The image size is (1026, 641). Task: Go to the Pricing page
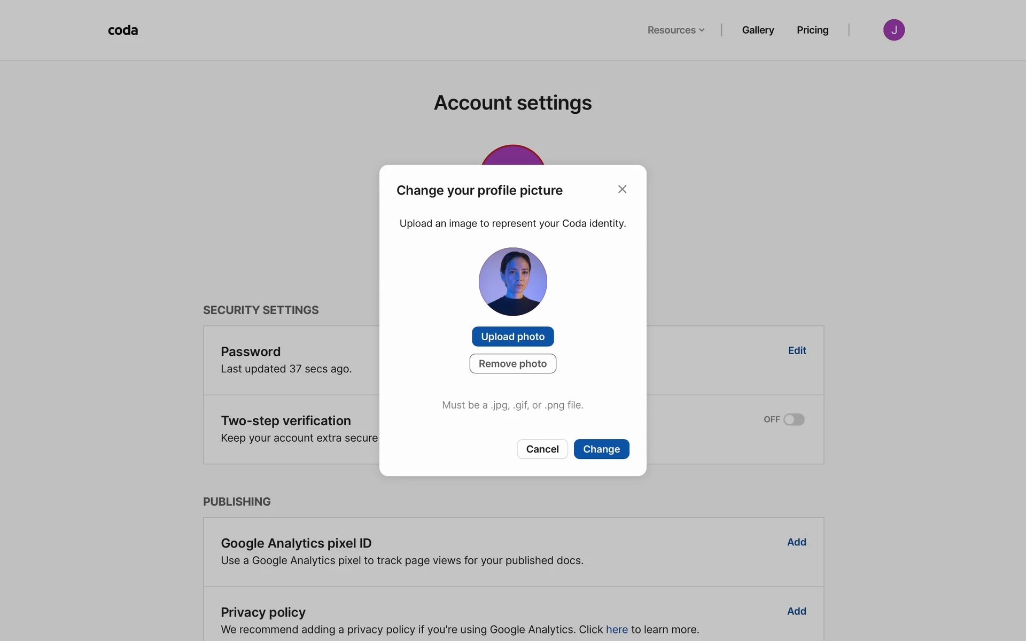tap(812, 30)
